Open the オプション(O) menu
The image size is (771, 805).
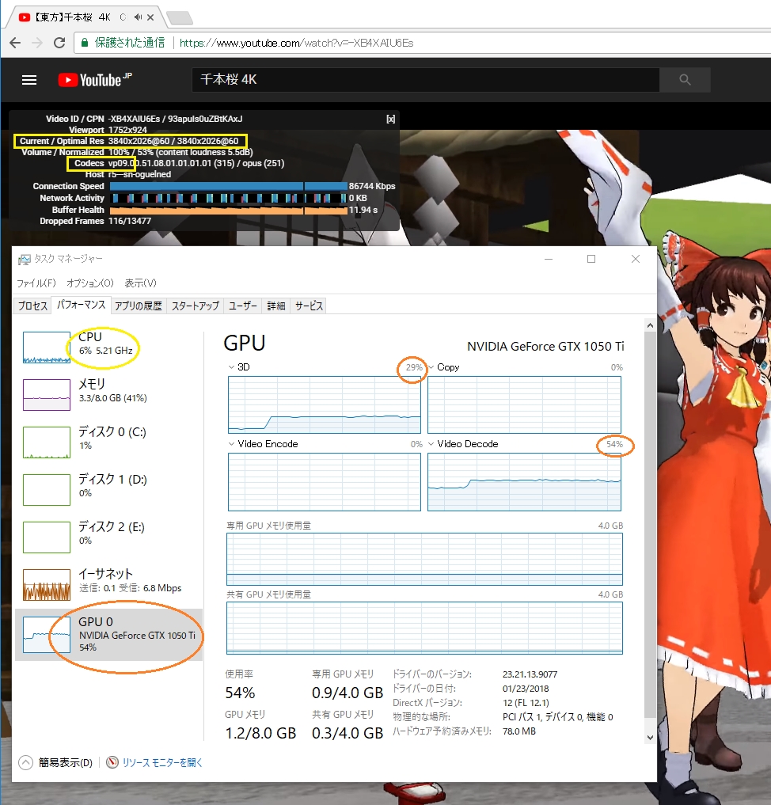(x=89, y=283)
